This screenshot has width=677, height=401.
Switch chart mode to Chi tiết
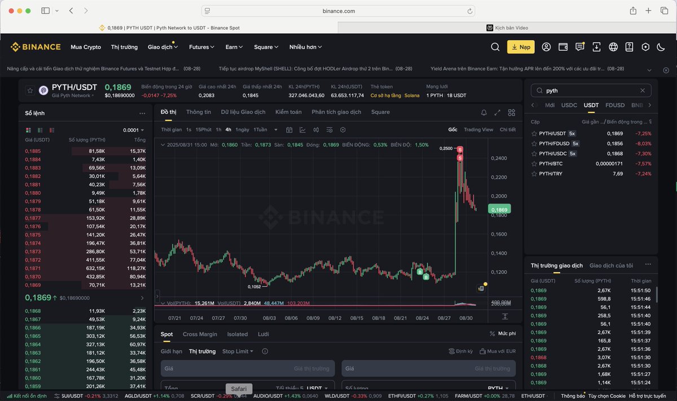point(508,130)
